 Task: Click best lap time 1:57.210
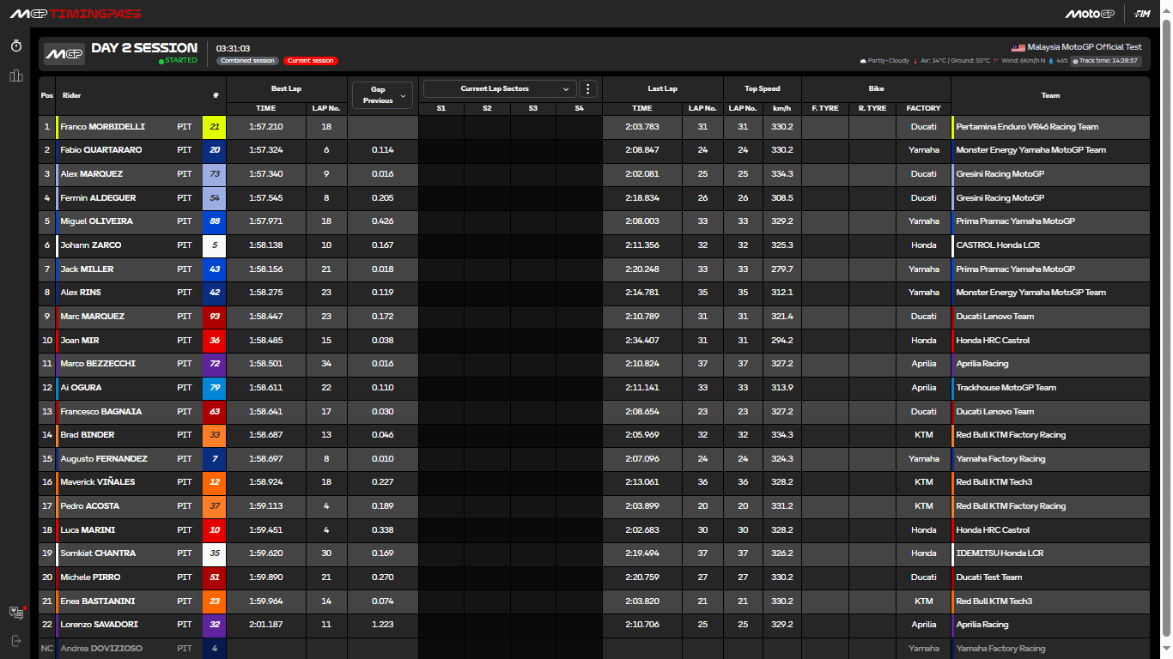[x=266, y=127]
